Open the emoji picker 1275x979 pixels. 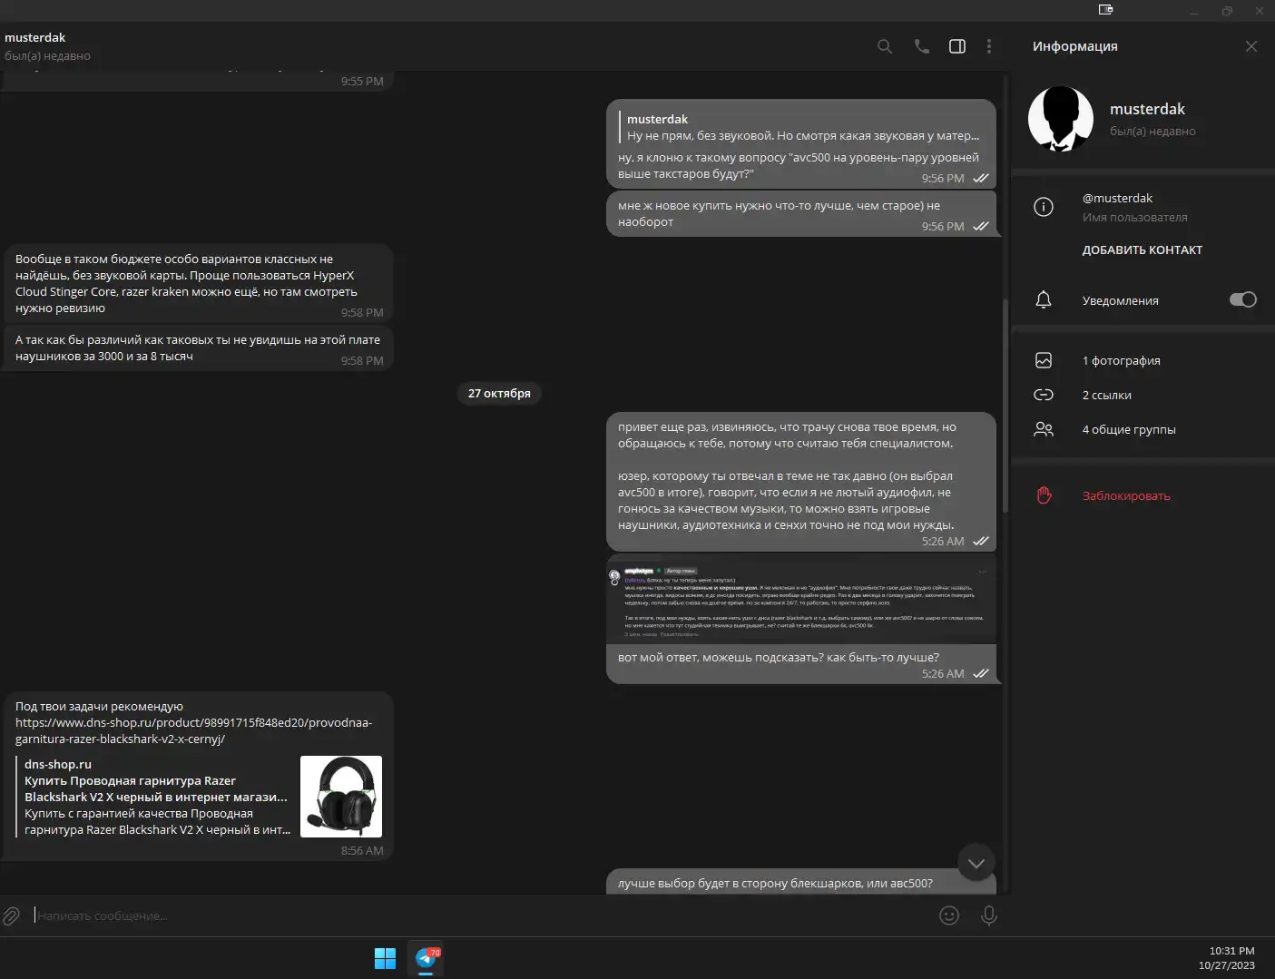948,915
